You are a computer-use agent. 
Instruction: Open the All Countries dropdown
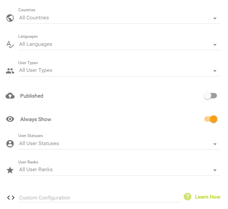pyautogui.click(x=119, y=18)
